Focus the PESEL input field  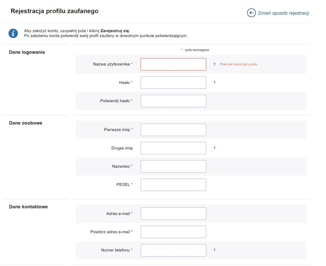click(173, 185)
